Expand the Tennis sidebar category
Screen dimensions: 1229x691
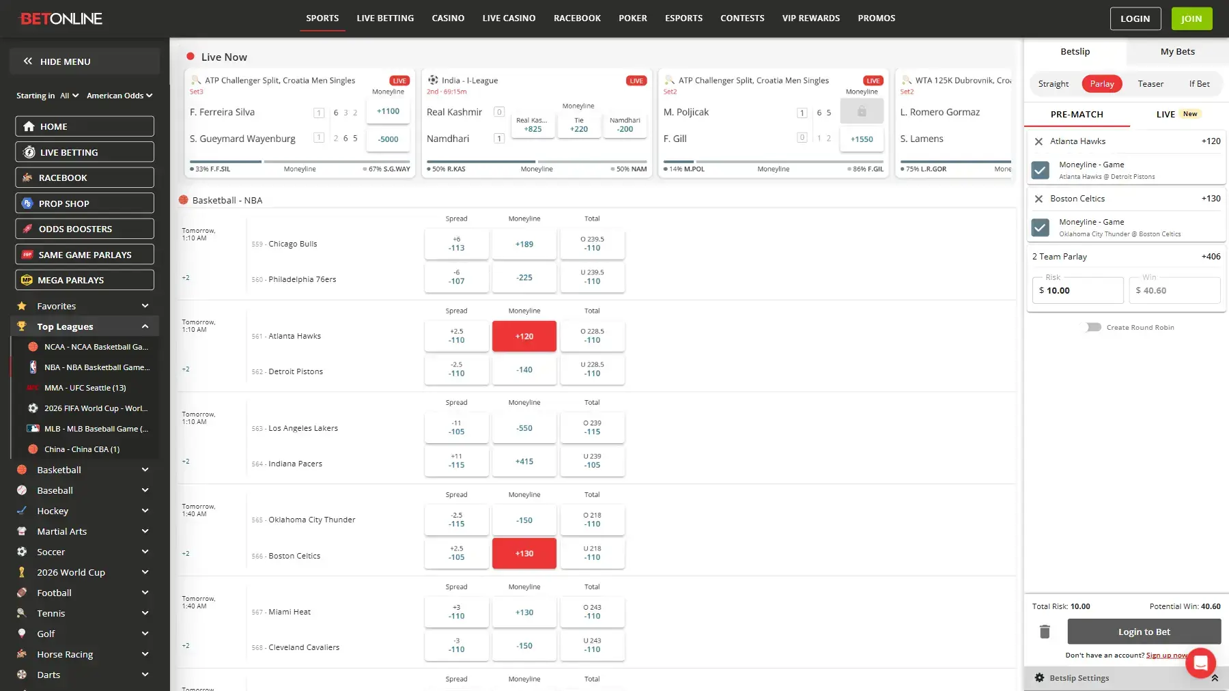(x=145, y=613)
